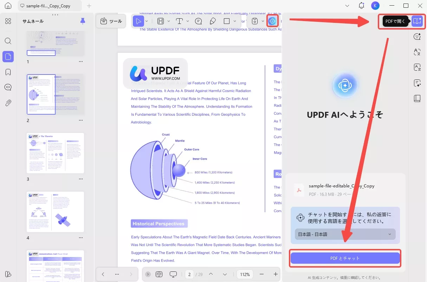Expand the stamp tool dropdown arrow

coord(263,21)
